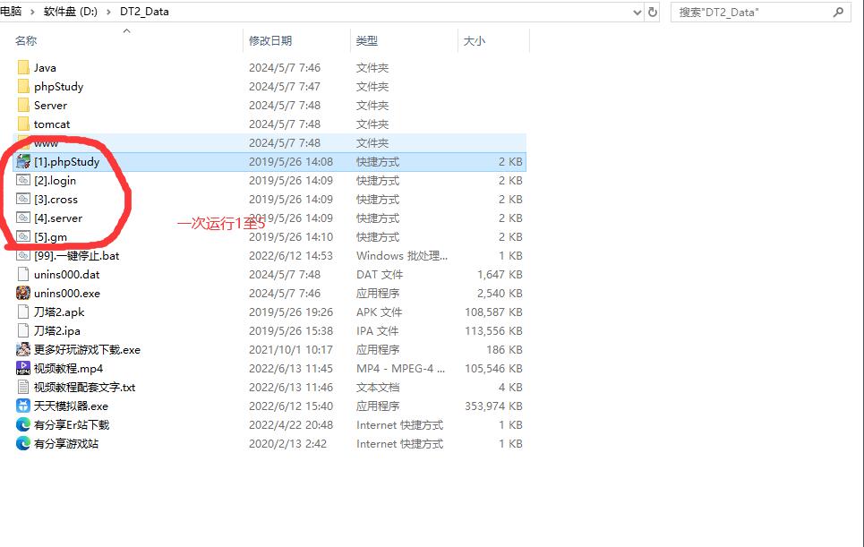Viewport: 864px width, 547px height.
Task: Click the 视频教程.mp4 video file icon
Action: [23, 369]
